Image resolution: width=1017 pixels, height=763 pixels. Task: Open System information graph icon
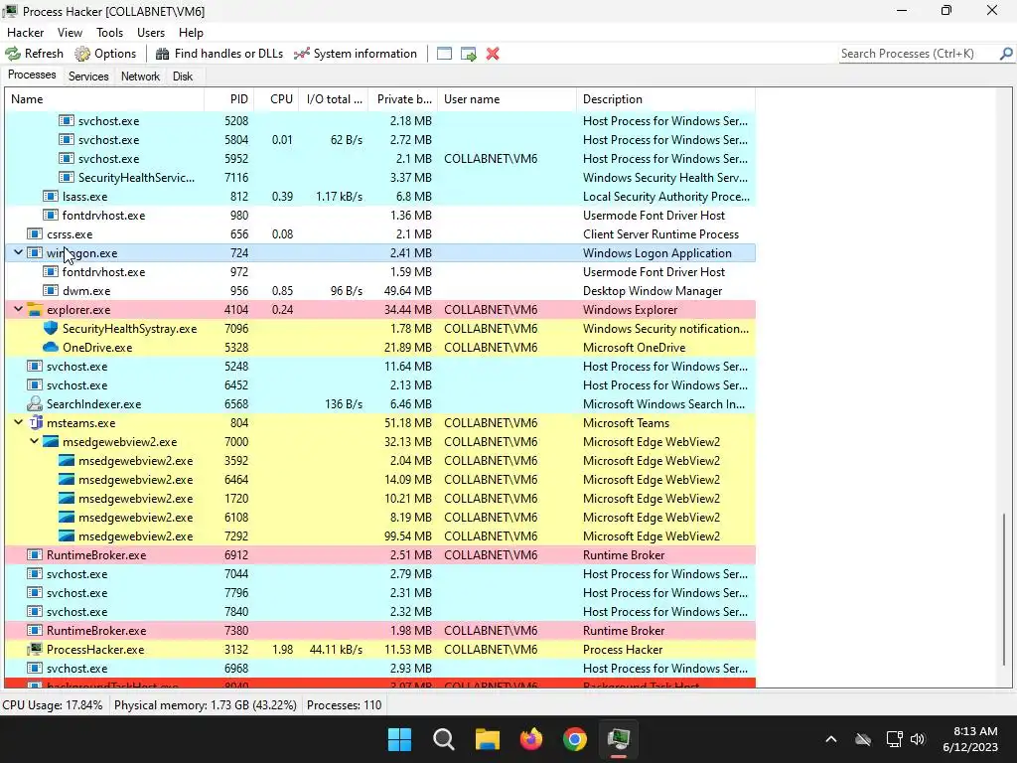(302, 54)
